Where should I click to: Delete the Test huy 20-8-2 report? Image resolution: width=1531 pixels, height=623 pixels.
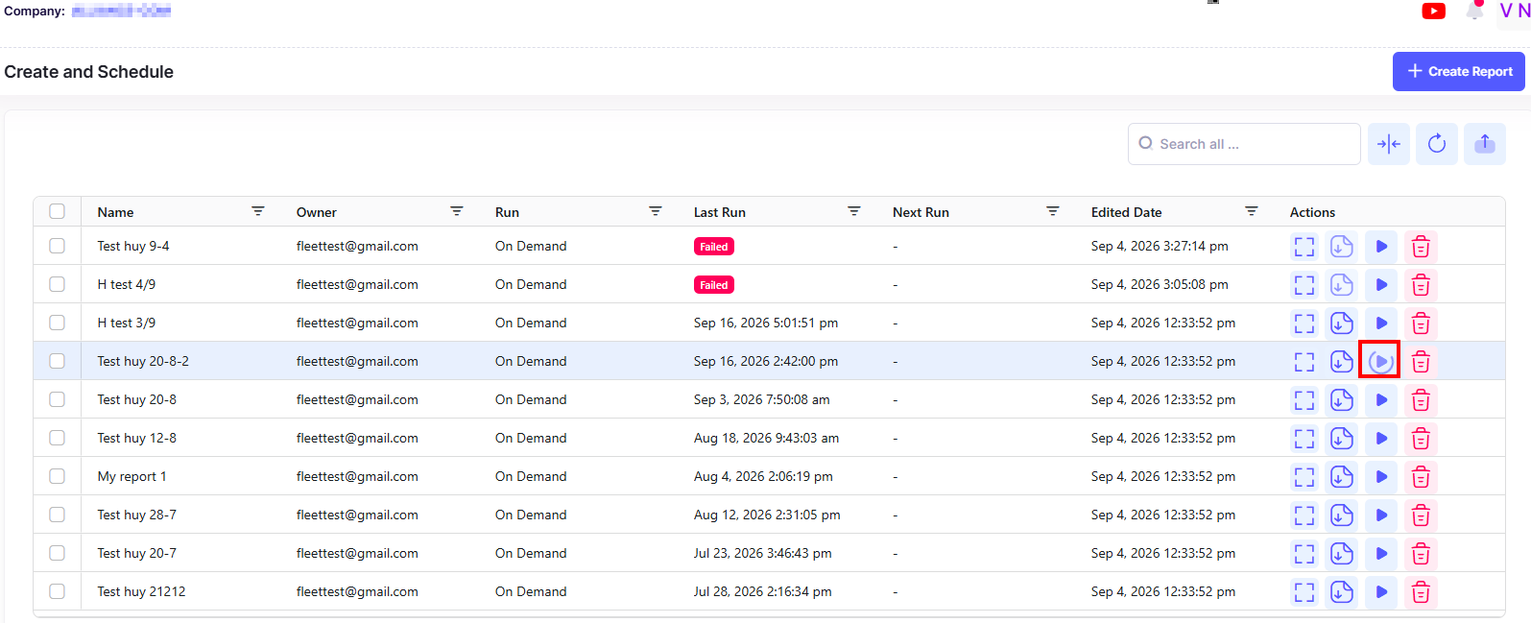click(x=1421, y=362)
